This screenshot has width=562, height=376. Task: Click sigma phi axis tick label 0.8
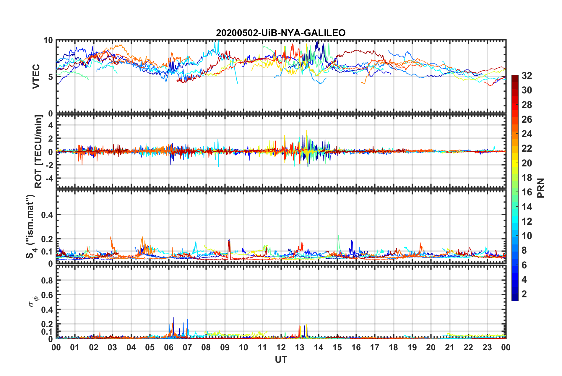pyautogui.click(x=47, y=280)
